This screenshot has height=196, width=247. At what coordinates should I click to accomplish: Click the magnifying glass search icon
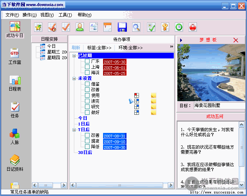[x=136, y=27]
